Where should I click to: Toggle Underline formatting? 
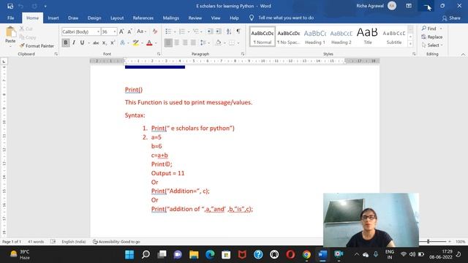click(x=82, y=42)
